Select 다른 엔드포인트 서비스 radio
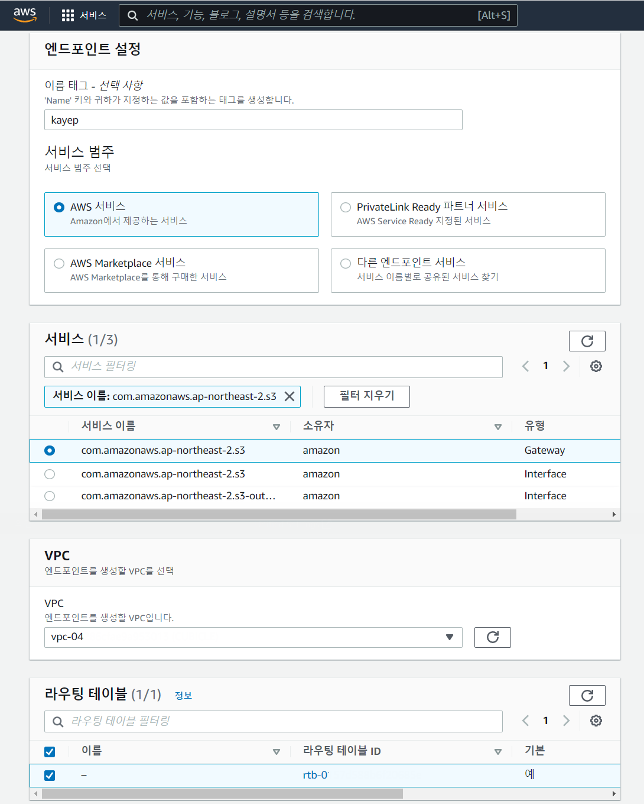This screenshot has height=804, width=644. (346, 263)
